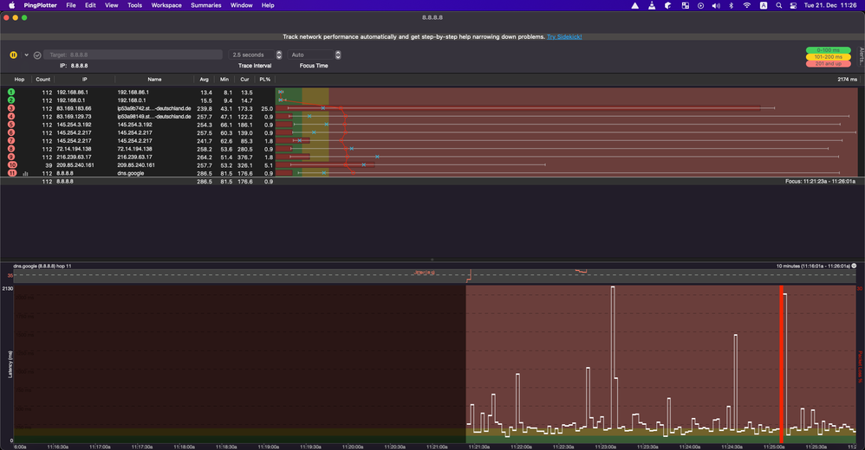Open the File menu

click(71, 5)
